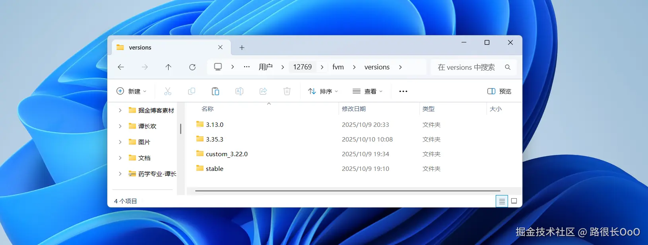Open the See more (…) toolbar menu

click(x=403, y=91)
